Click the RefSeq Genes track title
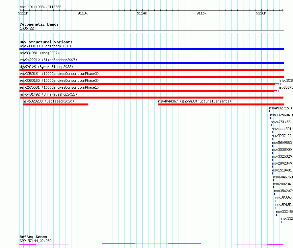This screenshot has width=293, height=248. pos(33,237)
